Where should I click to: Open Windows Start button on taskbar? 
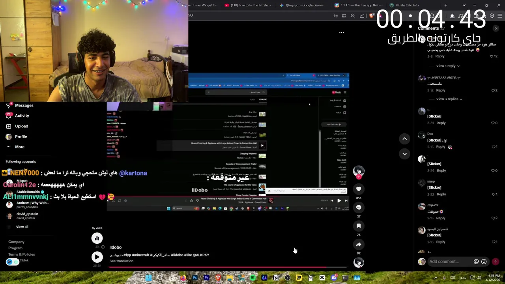click(148, 278)
